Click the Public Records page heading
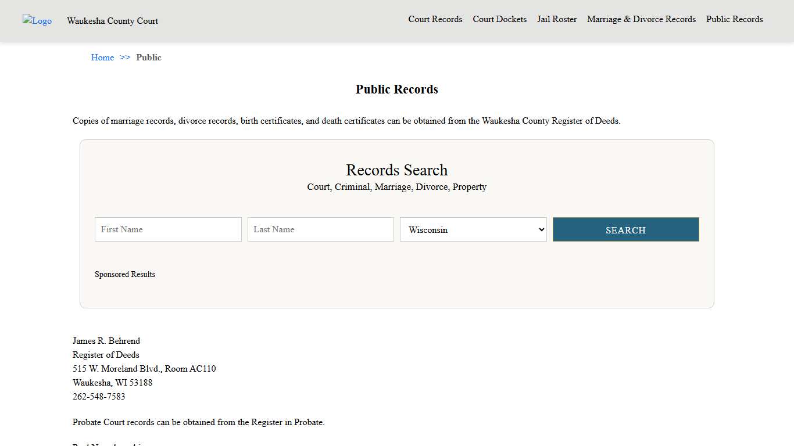794x446 pixels. click(396, 89)
